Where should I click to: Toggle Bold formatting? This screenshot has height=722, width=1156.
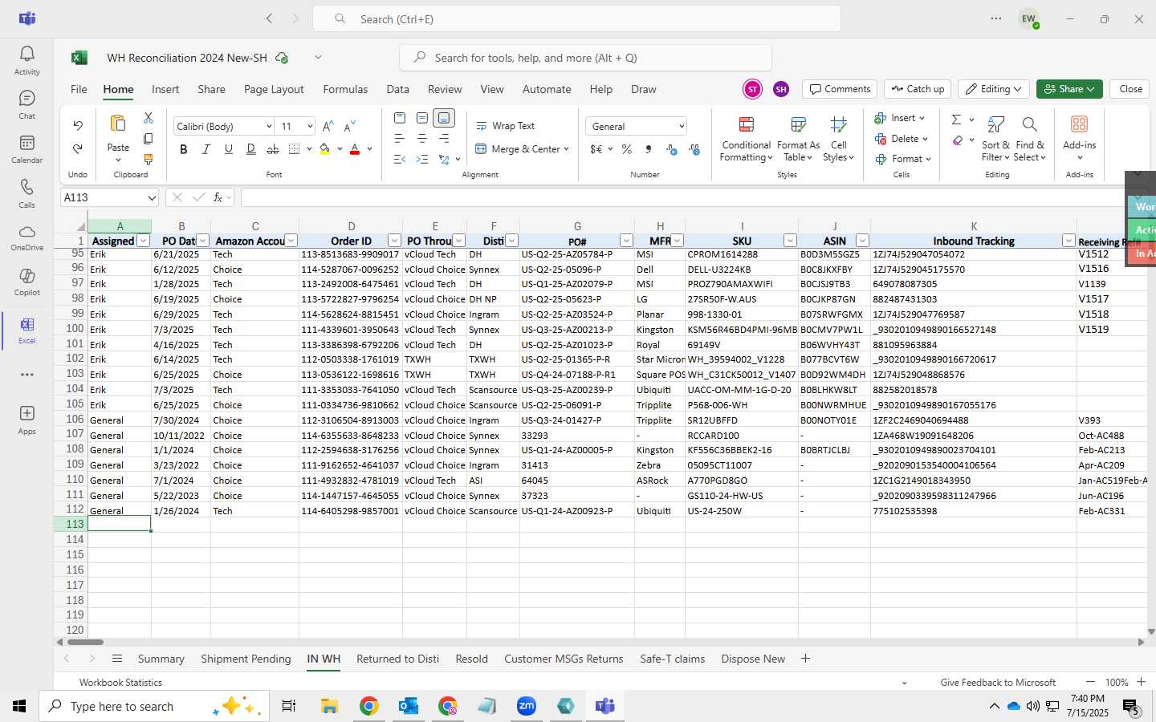[x=184, y=149]
